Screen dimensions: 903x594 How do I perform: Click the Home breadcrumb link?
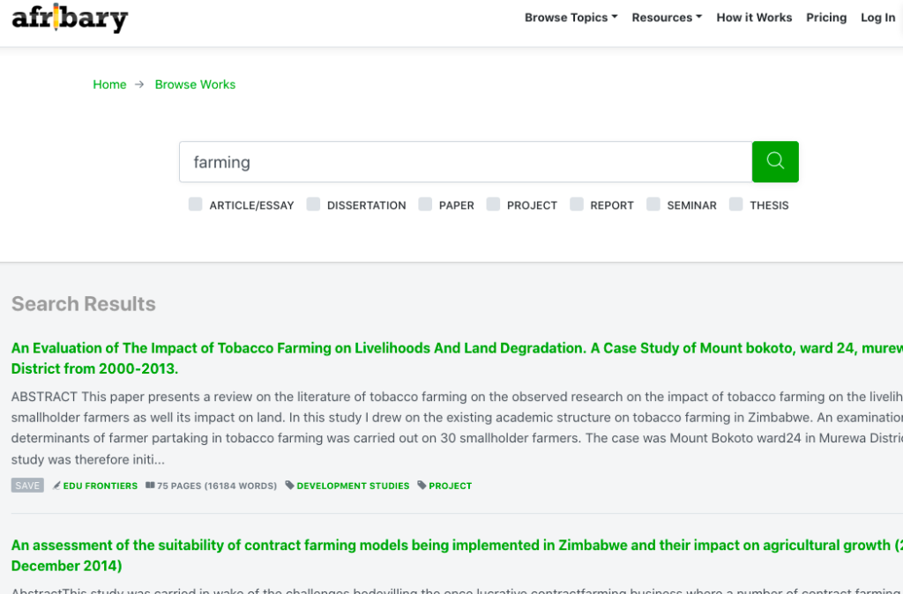[x=109, y=85]
